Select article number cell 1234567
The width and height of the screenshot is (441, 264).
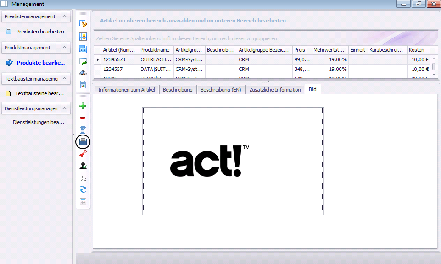pyautogui.click(x=120, y=69)
